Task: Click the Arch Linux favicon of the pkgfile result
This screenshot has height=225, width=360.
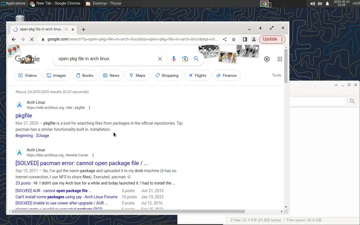Action: [x=19, y=105]
